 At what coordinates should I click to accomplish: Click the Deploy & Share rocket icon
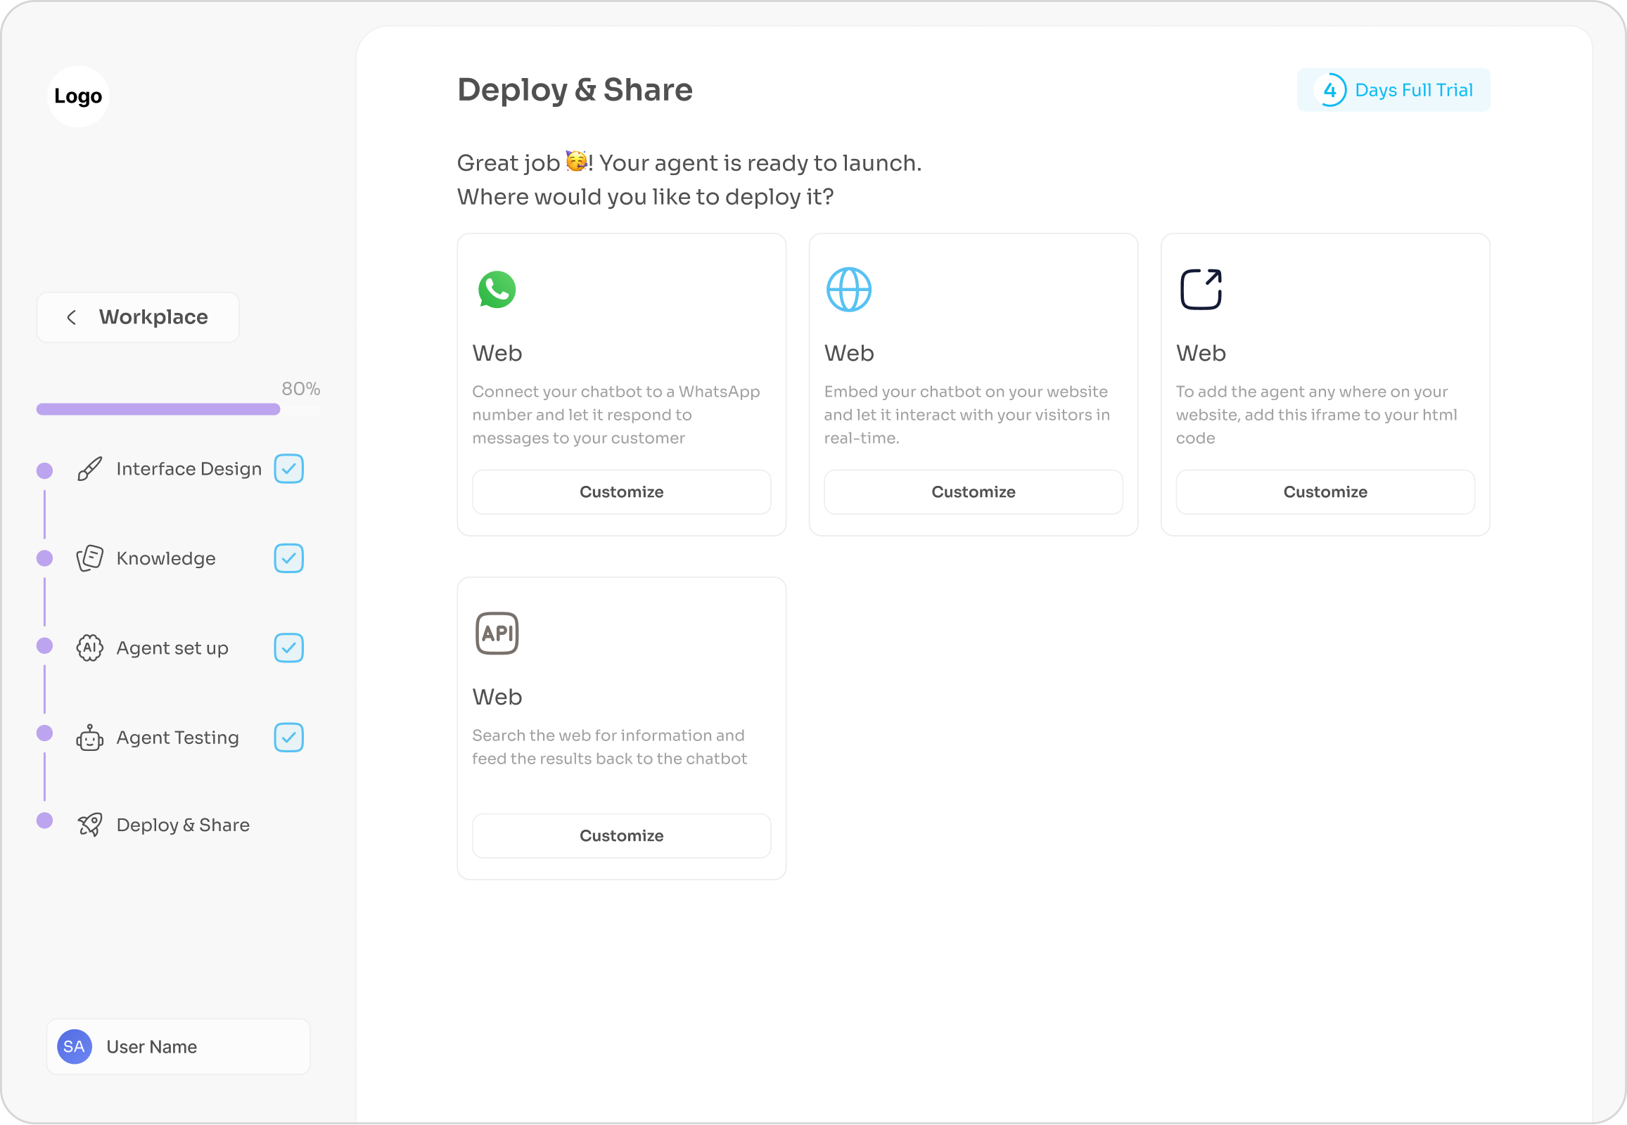point(89,825)
